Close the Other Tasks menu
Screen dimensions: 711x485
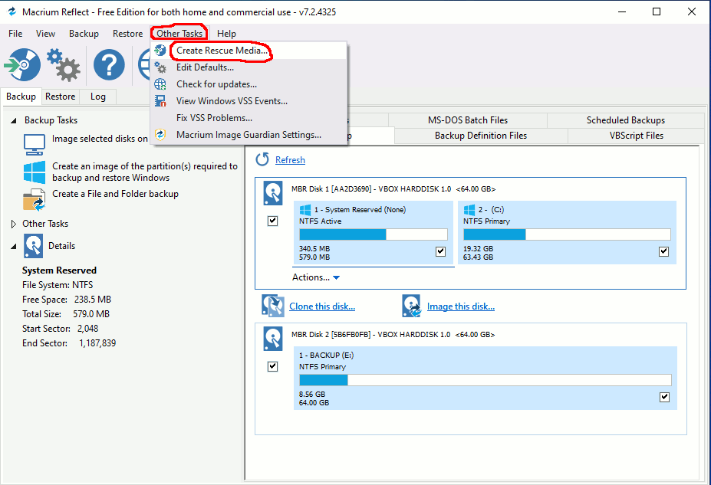[x=179, y=34]
